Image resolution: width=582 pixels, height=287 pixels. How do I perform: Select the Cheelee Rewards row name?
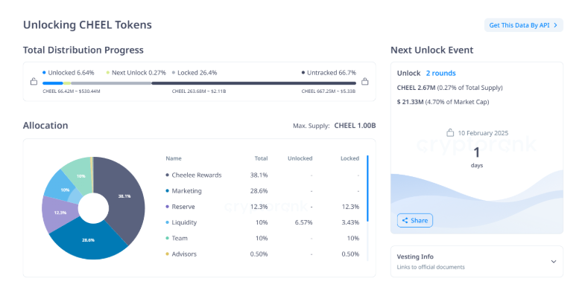point(196,175)
